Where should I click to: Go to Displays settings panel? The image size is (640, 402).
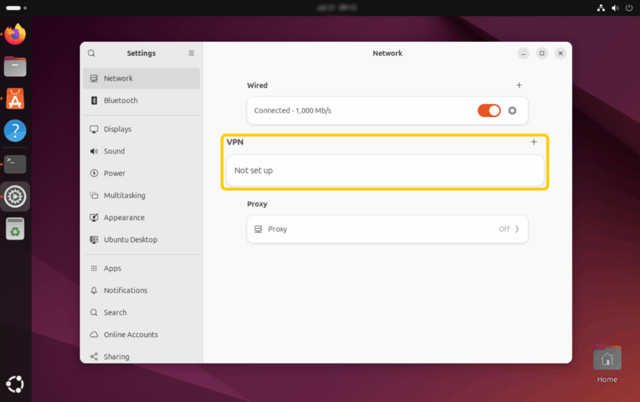coord(117,129)
